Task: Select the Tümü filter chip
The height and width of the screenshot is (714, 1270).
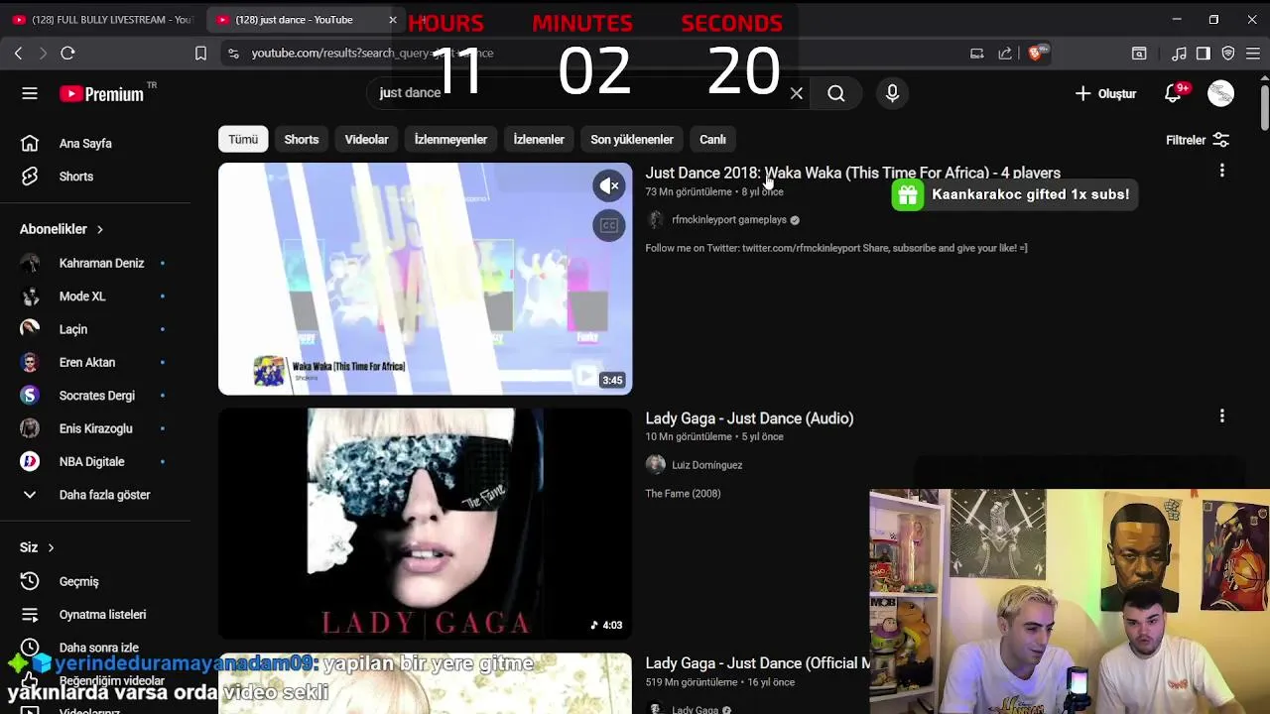Action: (x=243, y=140)
